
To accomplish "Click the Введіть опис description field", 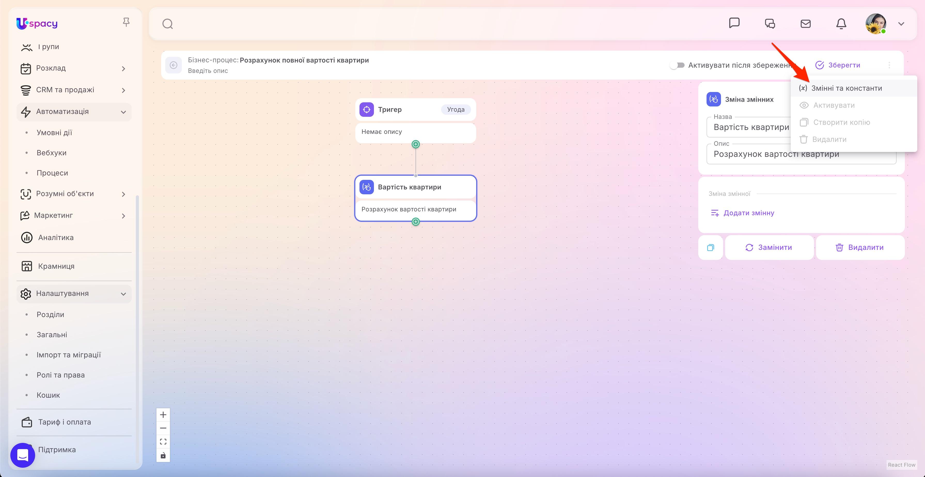I will point(208,71).
